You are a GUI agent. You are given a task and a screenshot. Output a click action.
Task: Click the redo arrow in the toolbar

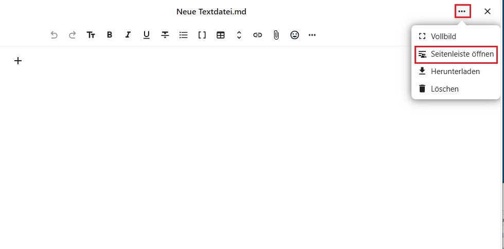(x=73, y=35)
